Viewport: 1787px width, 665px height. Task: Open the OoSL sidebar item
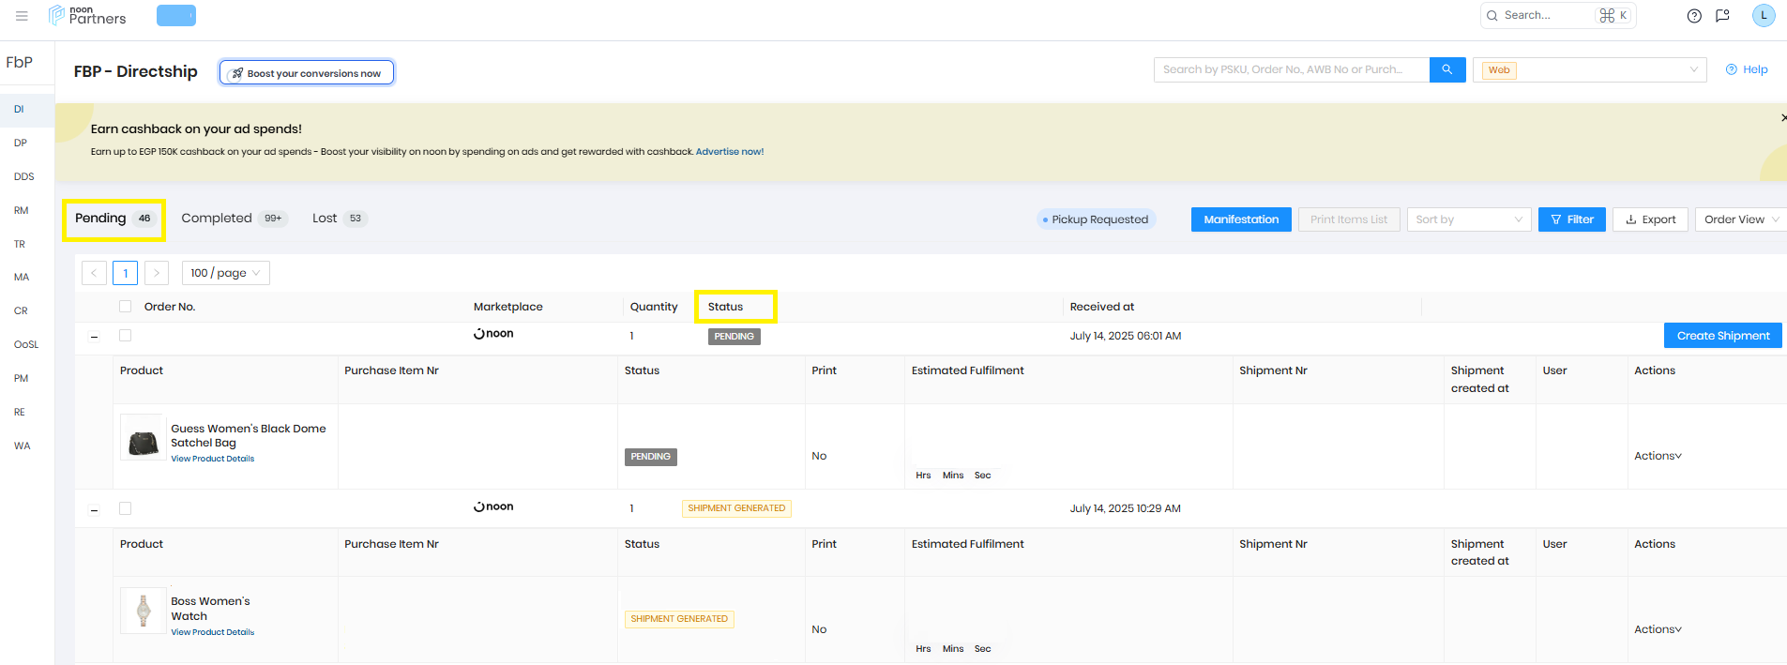(26, 345)
